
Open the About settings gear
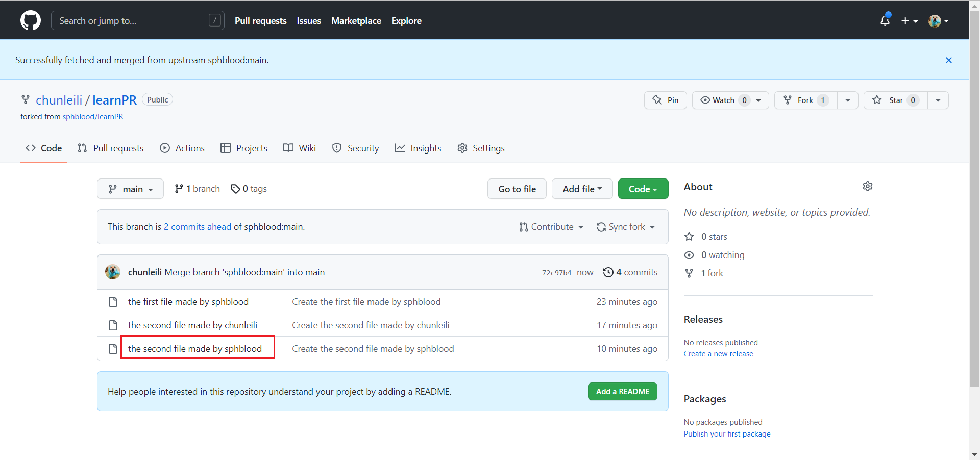tap(868, 186)
